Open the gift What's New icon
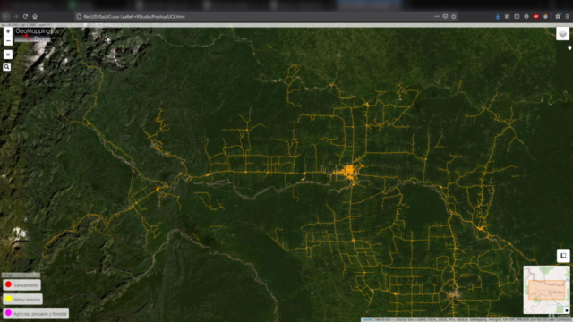Image resolution: width=573 pixels, height=322 pixels. click(558, 16)
